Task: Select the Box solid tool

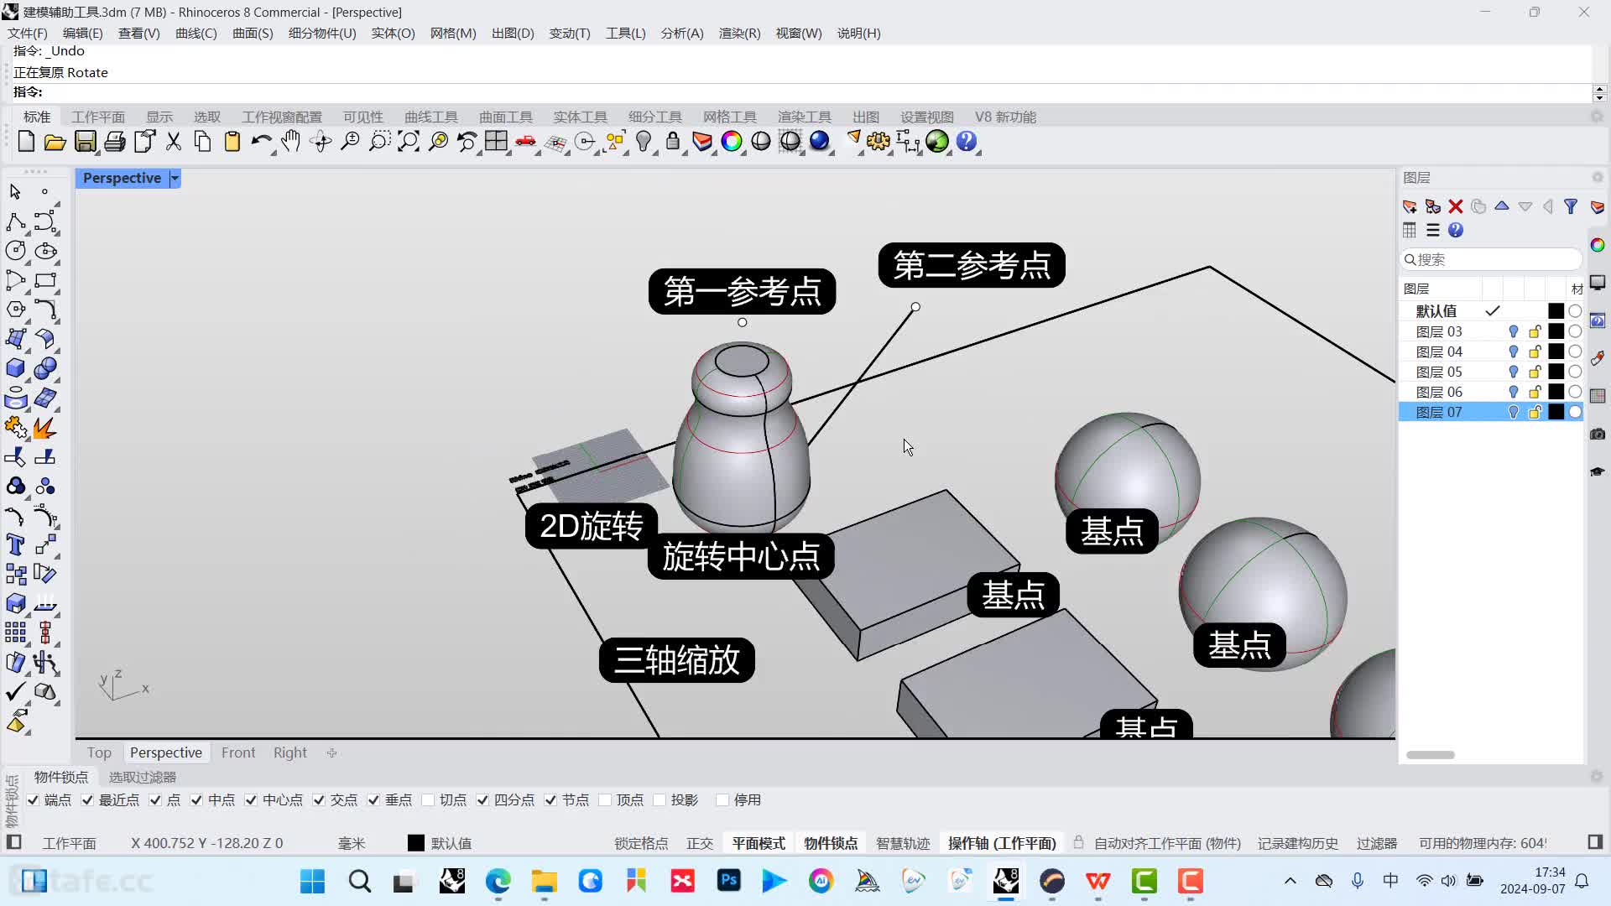Action: [15, 368]
